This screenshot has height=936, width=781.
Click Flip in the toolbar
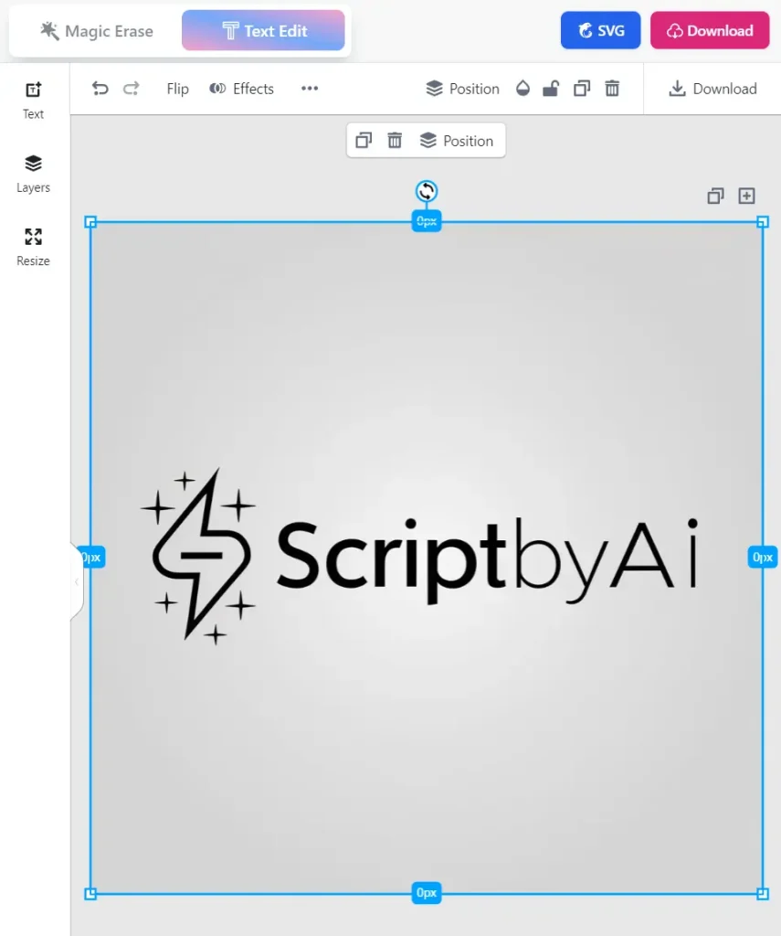click(177, 89)
